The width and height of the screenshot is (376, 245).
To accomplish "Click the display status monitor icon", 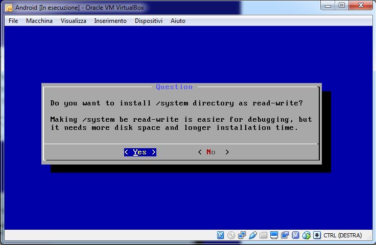I will tap(274, 235).
